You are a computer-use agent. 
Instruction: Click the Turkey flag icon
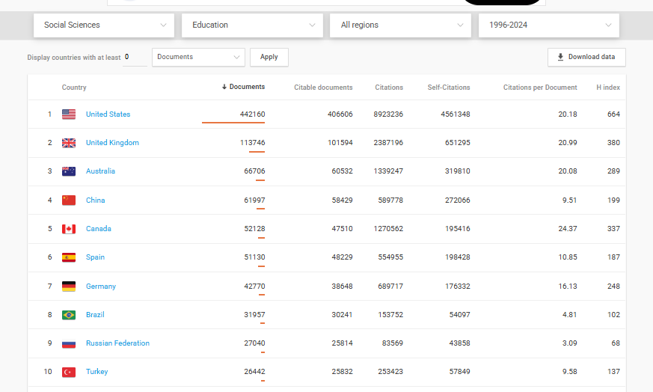pyautogui.click(x=69, y=372)
